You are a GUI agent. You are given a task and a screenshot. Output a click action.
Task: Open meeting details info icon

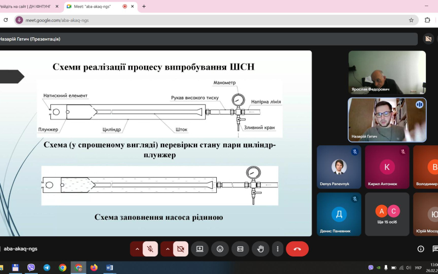(x=420, y=249)
